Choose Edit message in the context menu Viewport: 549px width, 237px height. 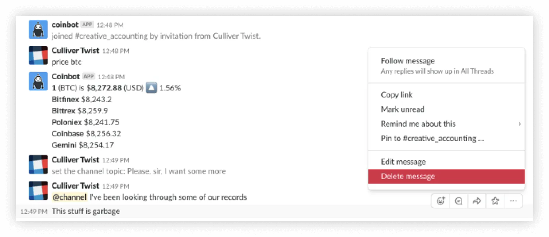click(x=403, y=162)
